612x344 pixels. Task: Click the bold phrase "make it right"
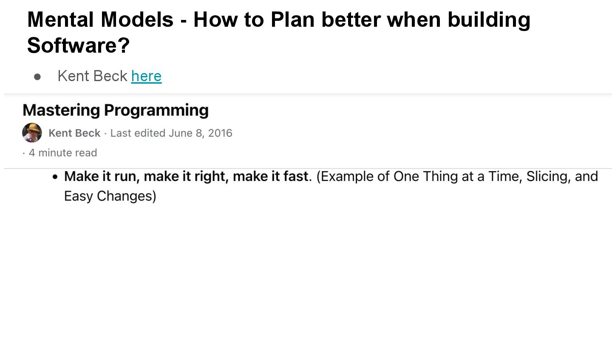pos(186,176)
